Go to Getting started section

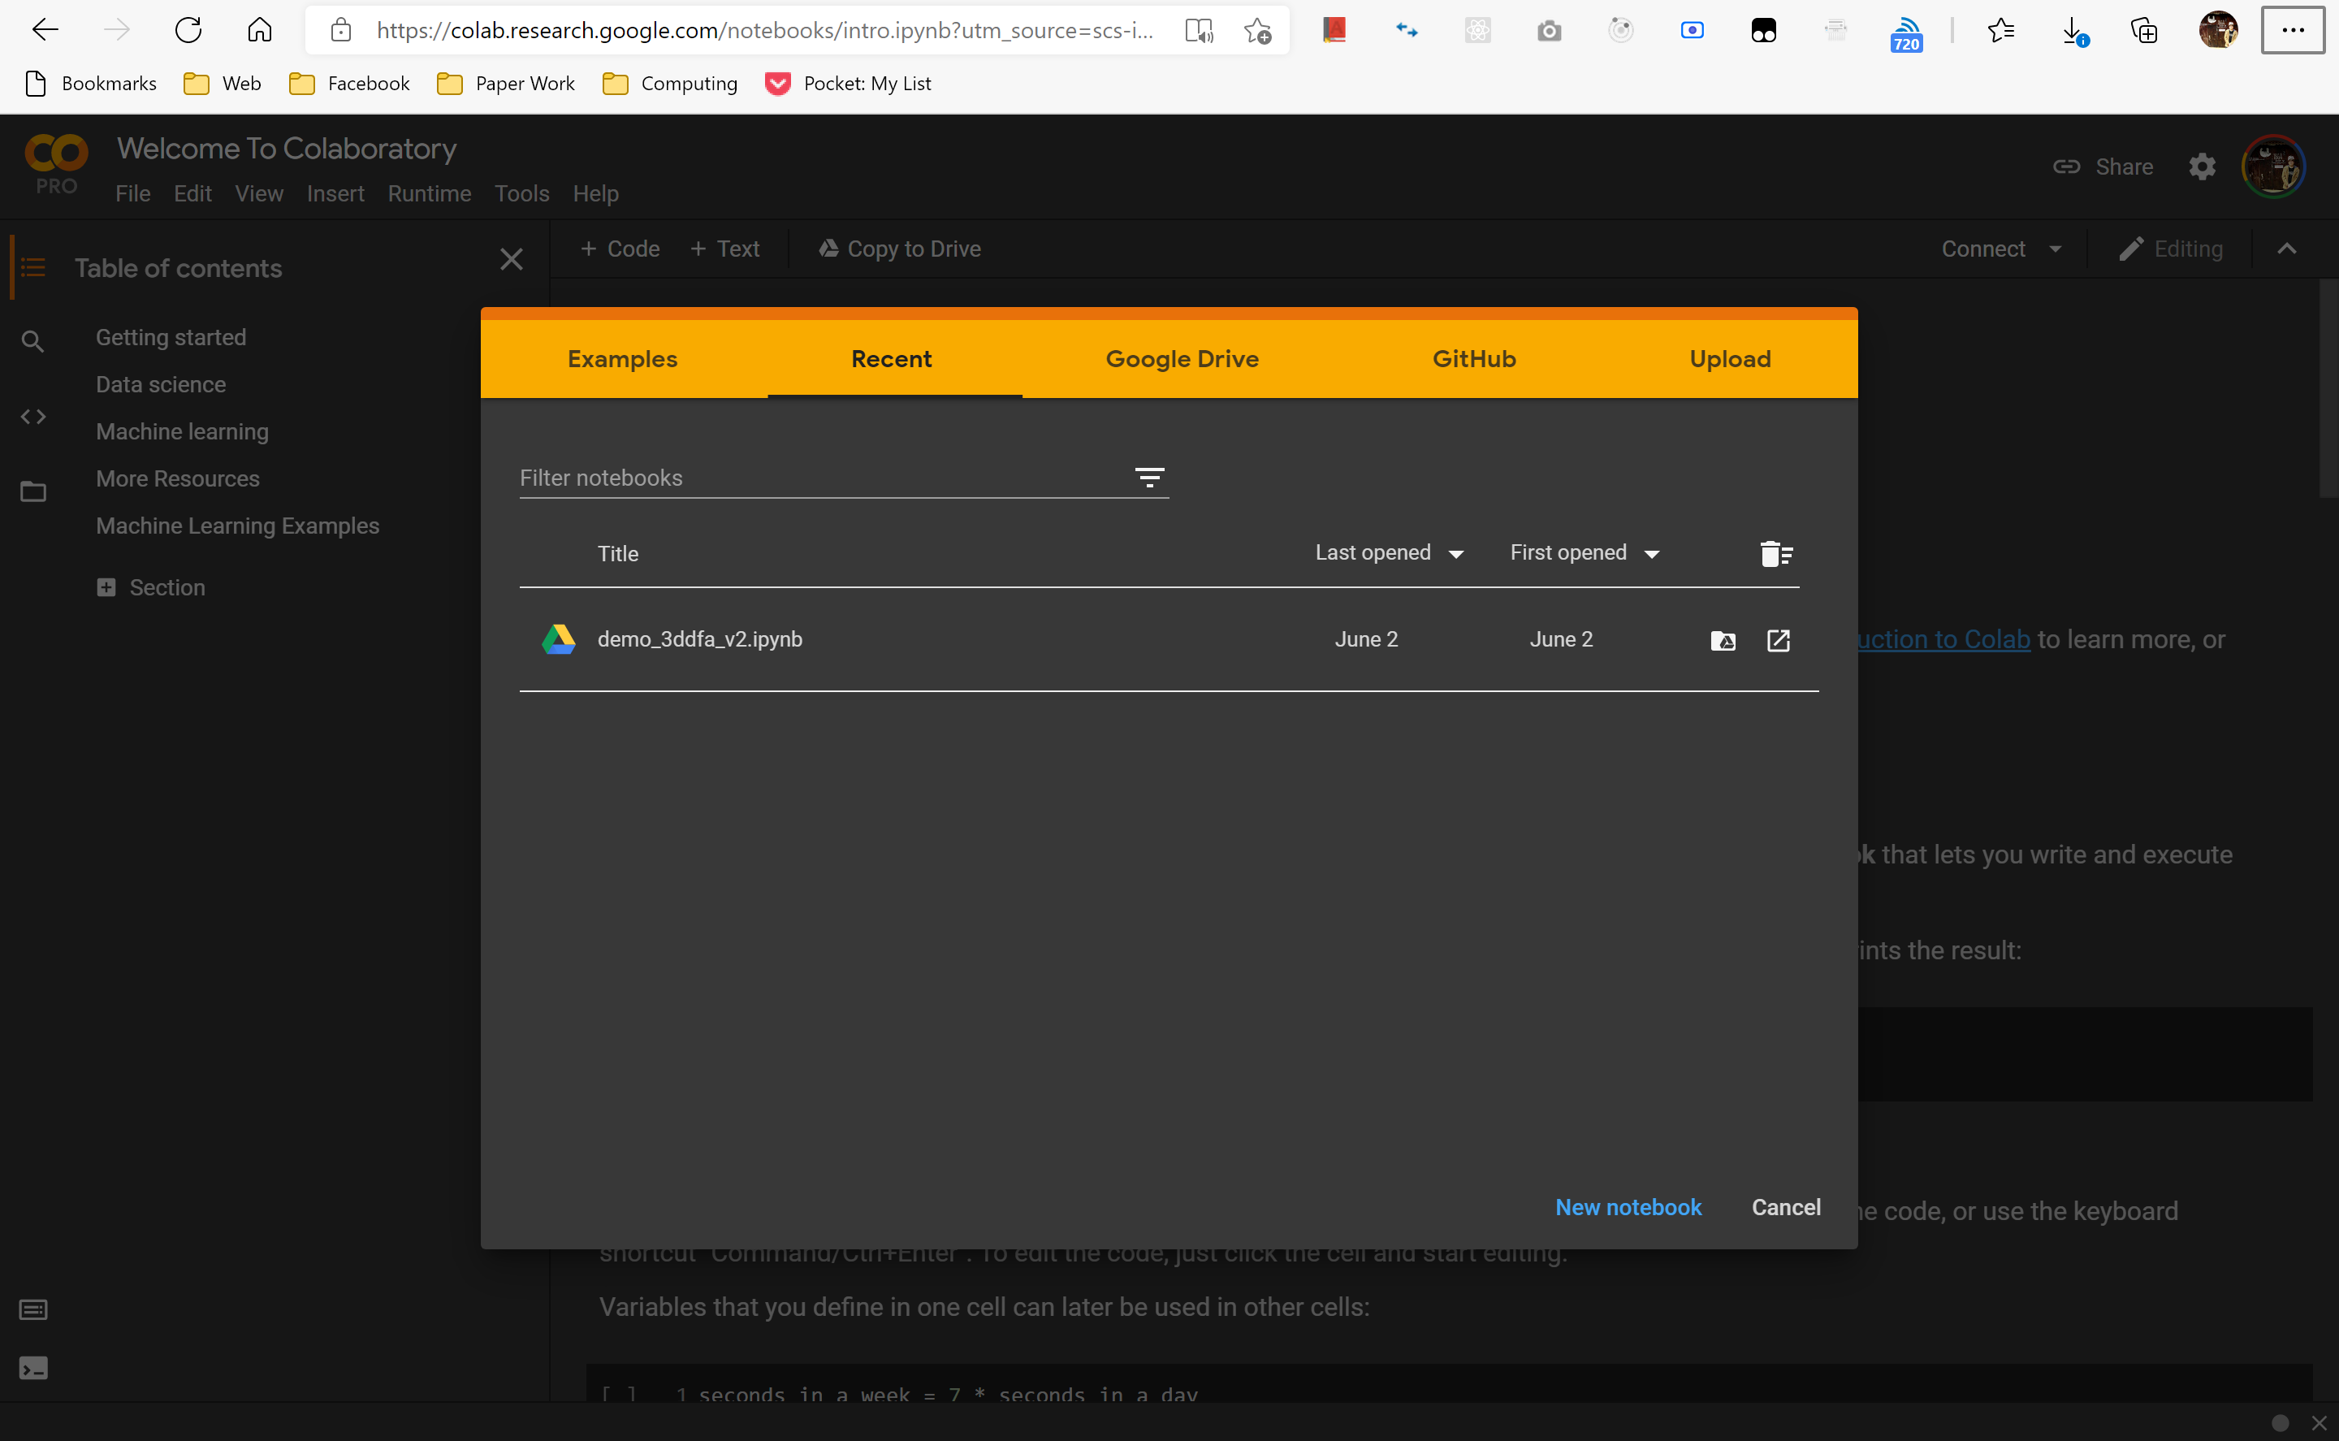(171, 337)
